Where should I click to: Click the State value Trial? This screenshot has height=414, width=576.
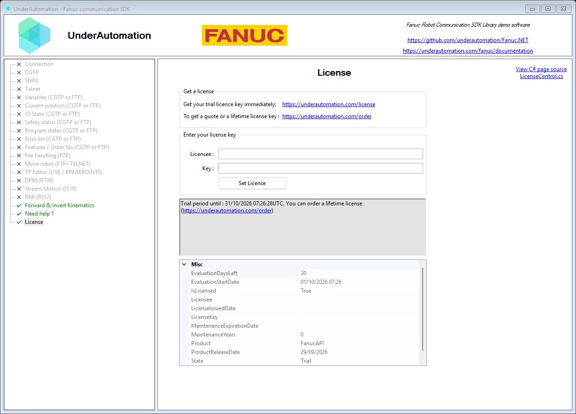click(x=306, y=361)
